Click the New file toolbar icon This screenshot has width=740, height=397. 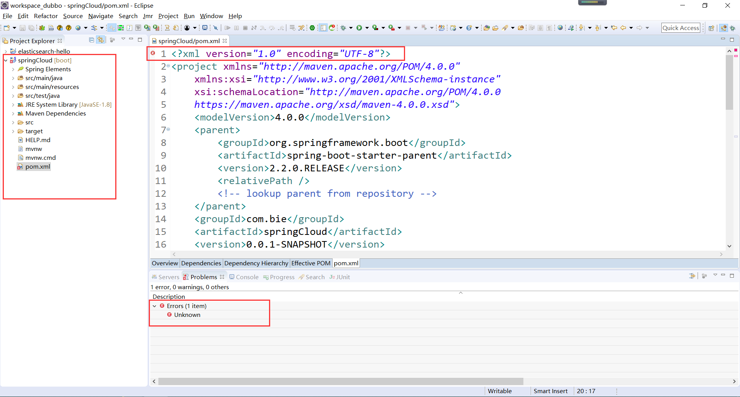coord(7,28)
